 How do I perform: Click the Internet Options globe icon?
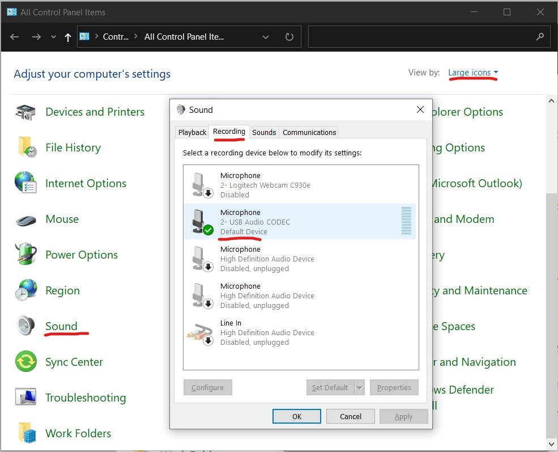click(x=26, y=183)
